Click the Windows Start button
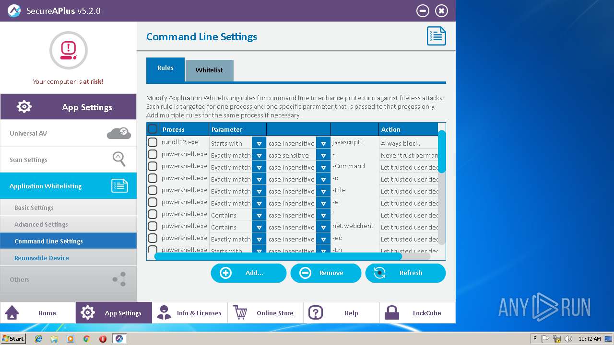Viewport: 614px width, 345px height. click(x=13, y=339)
